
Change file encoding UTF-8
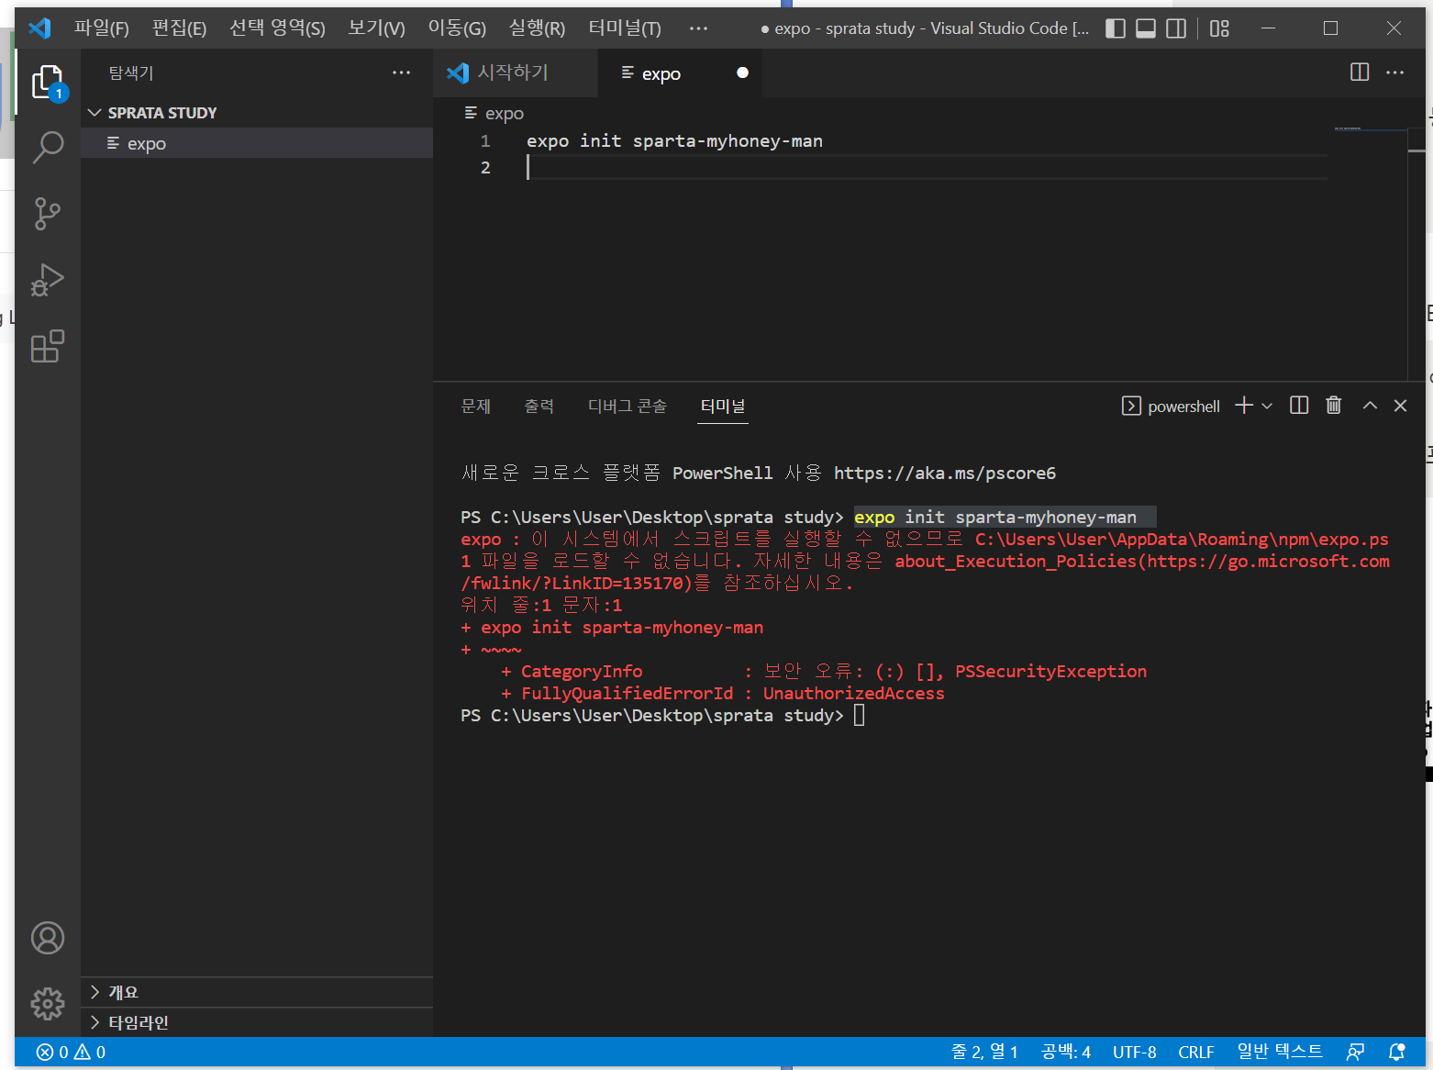(1134, 1052)
